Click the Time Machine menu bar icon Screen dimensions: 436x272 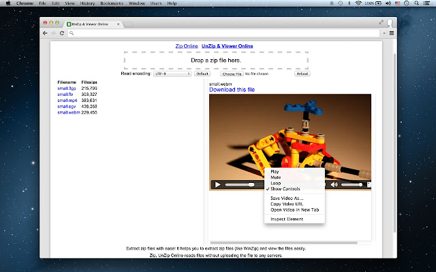tap(341, 3)
